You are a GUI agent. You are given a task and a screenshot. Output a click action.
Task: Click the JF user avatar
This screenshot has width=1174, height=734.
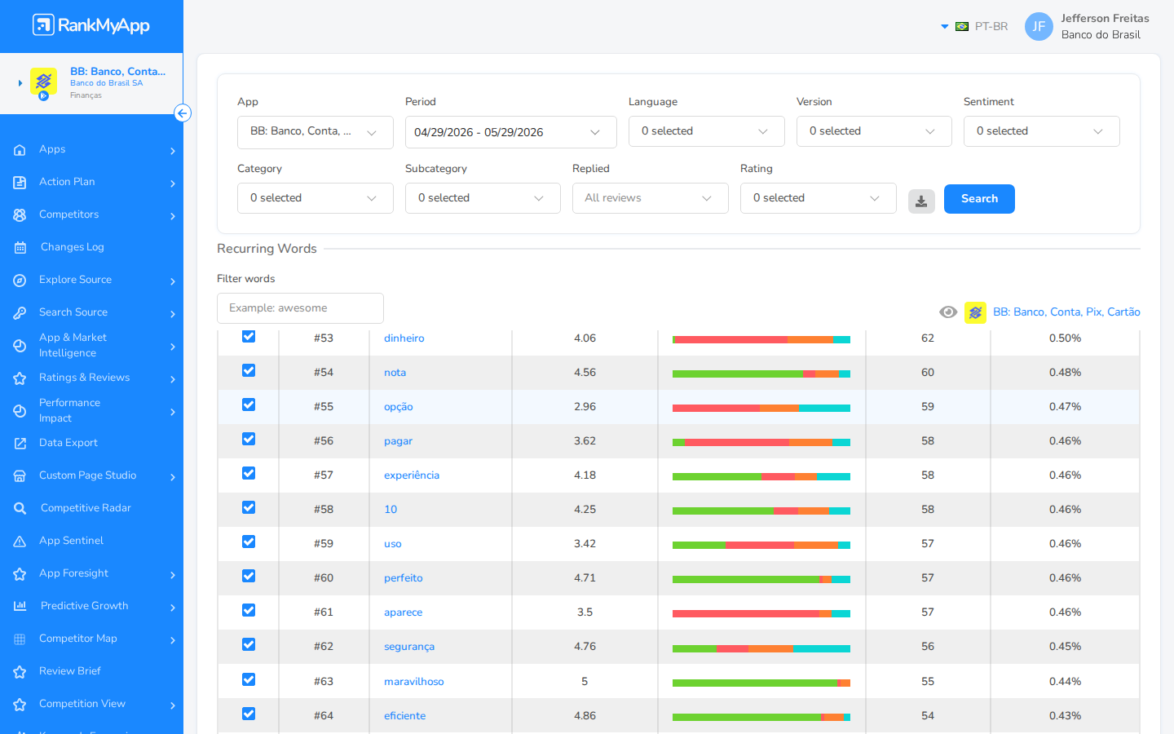tap(1039, 26)
